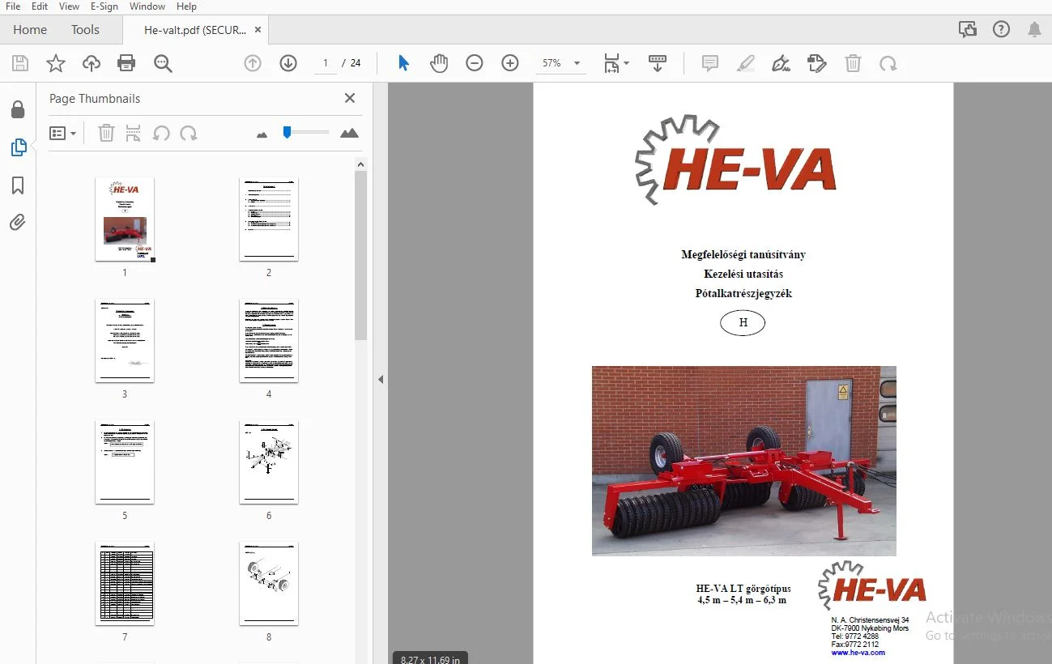This screenshot has height=664, width=1052.
Task: Open the View menu
Action: (x=69, y=6)
